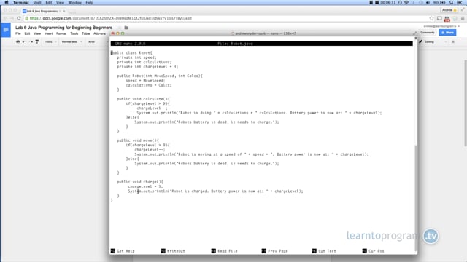This screenshot has width=467, height=262.
Task: Open Google Docs Add-ons menu
Action: 99,33
